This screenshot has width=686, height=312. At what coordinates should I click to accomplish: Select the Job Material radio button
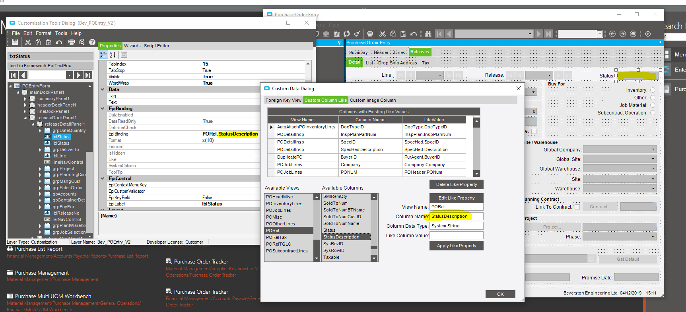point(653,105)
